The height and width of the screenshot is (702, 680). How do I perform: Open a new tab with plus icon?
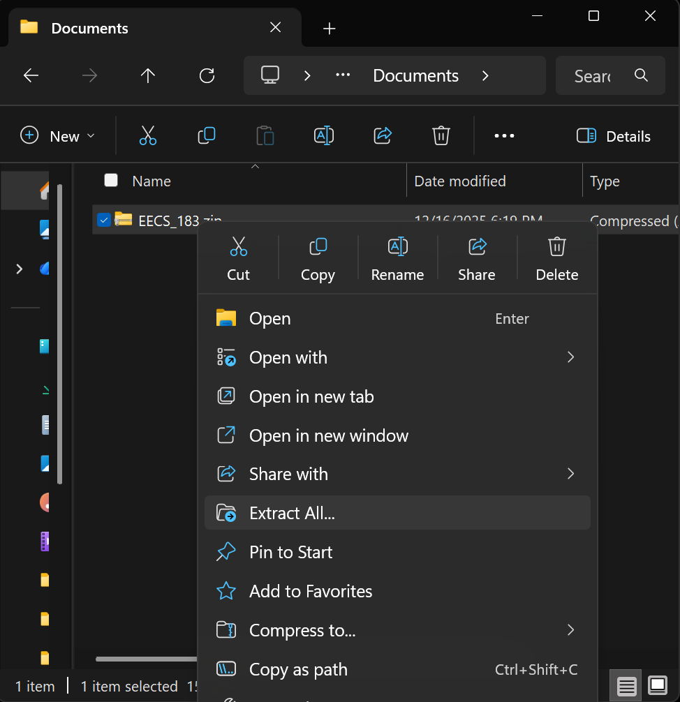tap(330, 29)
